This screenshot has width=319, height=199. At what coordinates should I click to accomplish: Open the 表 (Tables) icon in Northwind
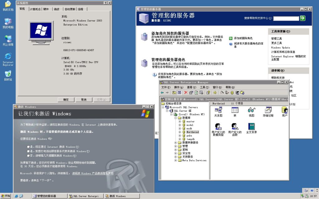pyautogui.click(x=235, y=112)
